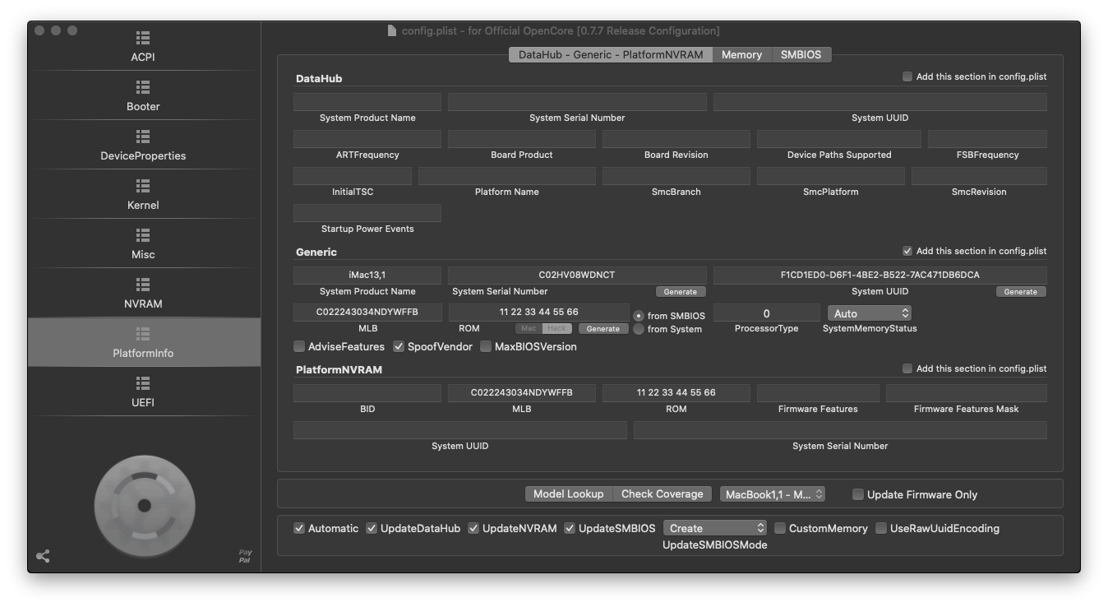Expand the SystemMemoryStatus Auto dropdown

pos(870,313)
